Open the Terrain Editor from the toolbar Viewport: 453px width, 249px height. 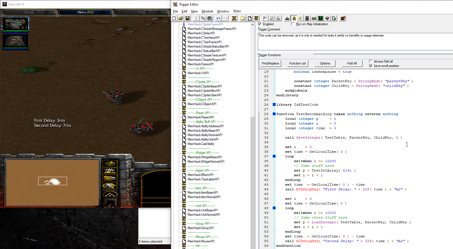coord(287,18)
